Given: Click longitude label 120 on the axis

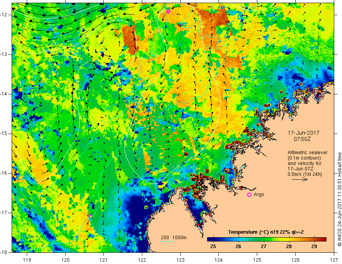Looking at the screenshot, I should (65, 260).
